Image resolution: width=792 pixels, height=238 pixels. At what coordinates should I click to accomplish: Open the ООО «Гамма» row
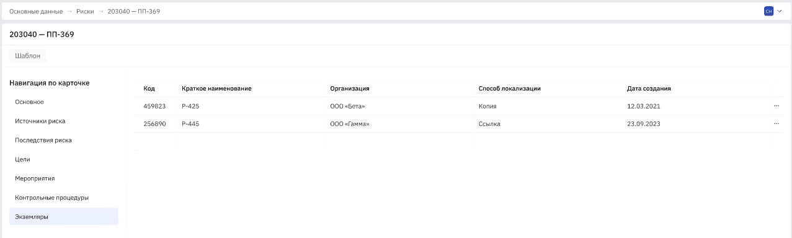coord(459,123)
